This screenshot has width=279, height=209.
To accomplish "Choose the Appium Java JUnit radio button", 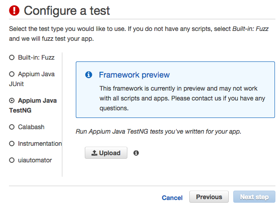I will [12, 74].
